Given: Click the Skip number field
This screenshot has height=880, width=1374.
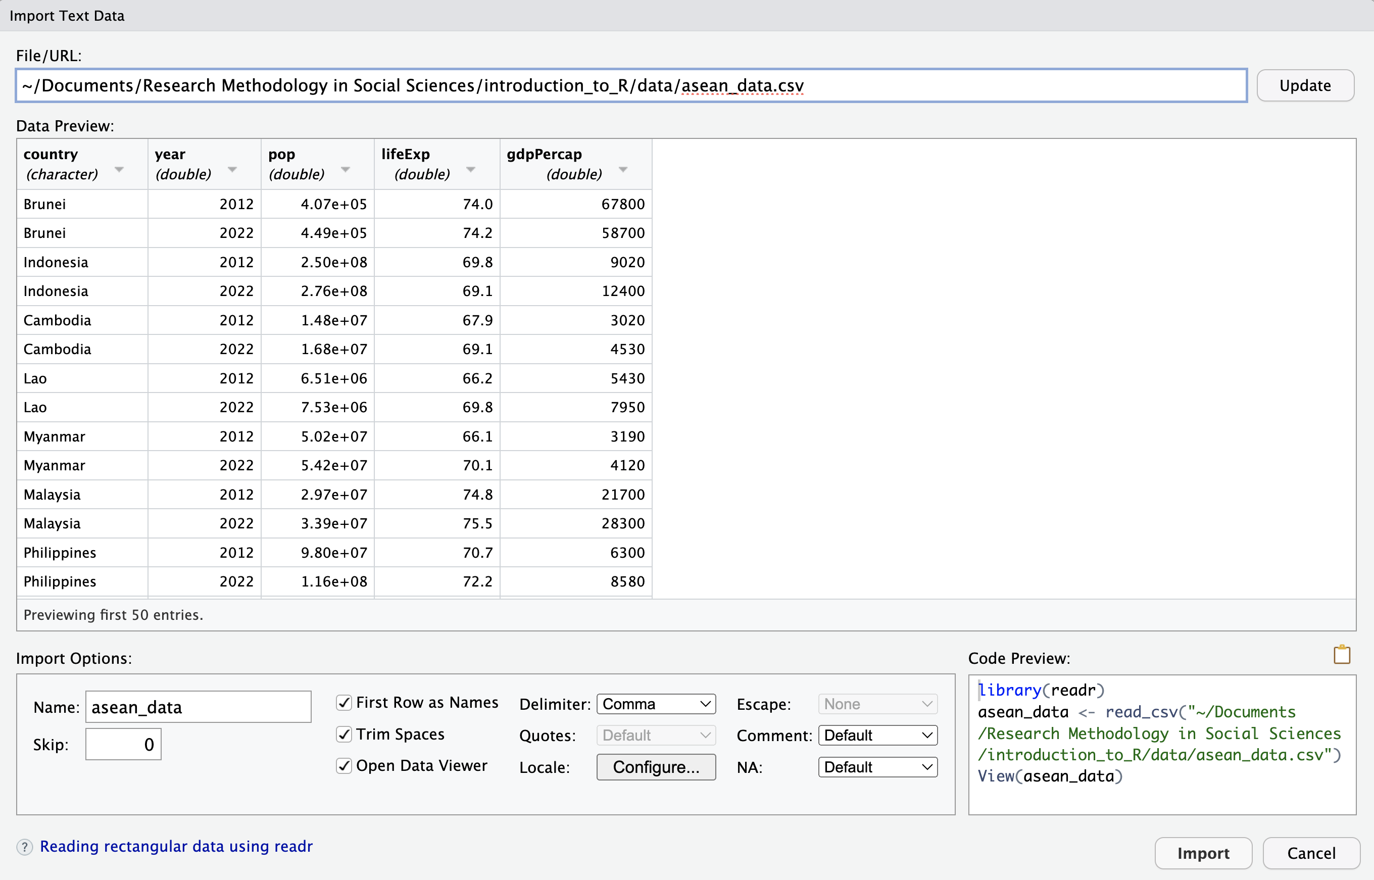Looking at the screenshot, I should click(x=123, y=745).
